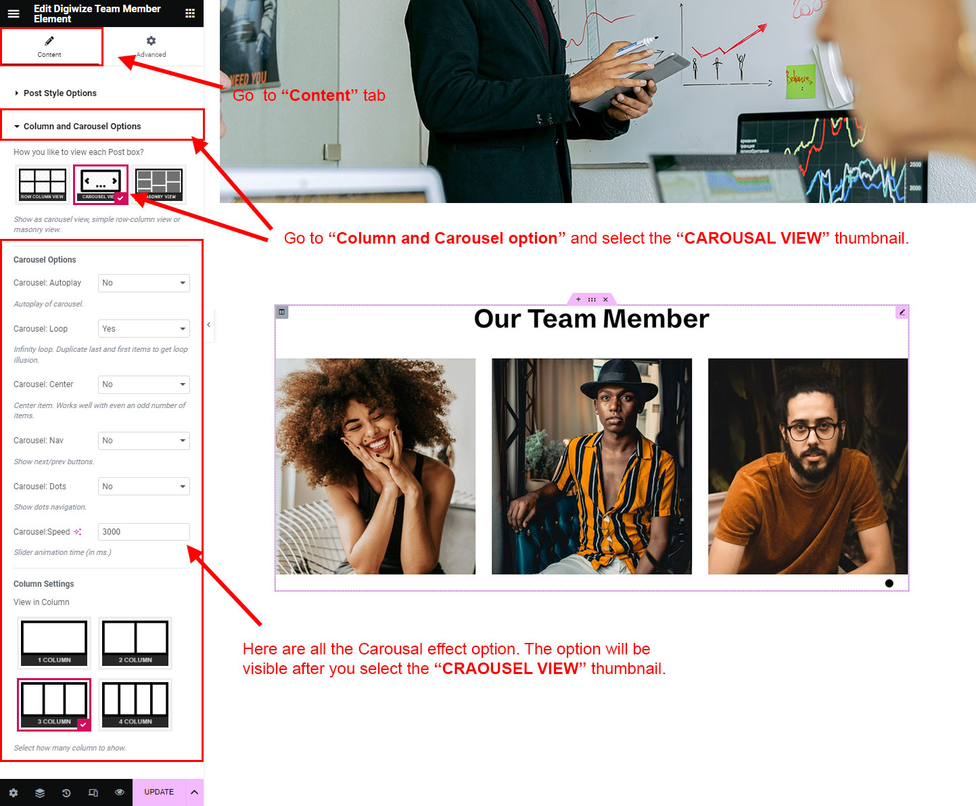Click the Preview Changes eye icon
Image resolution: width=976 pixels, height=806 pixels.
pos(120,792)
